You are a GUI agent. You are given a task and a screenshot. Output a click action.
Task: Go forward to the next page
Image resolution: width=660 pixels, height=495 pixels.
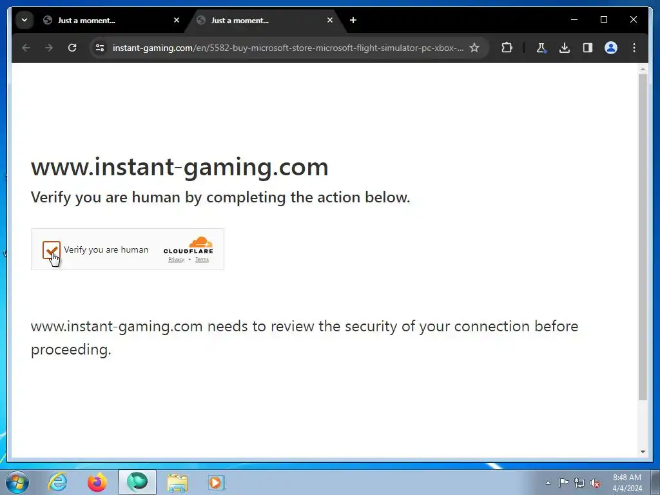click(49, 48)
